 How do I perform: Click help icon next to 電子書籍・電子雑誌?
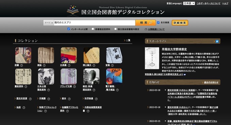pos(117,90)
